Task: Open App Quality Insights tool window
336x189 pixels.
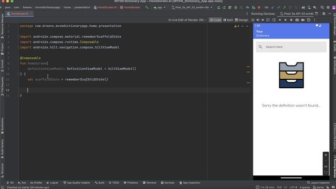Action: tap(77, 183)
